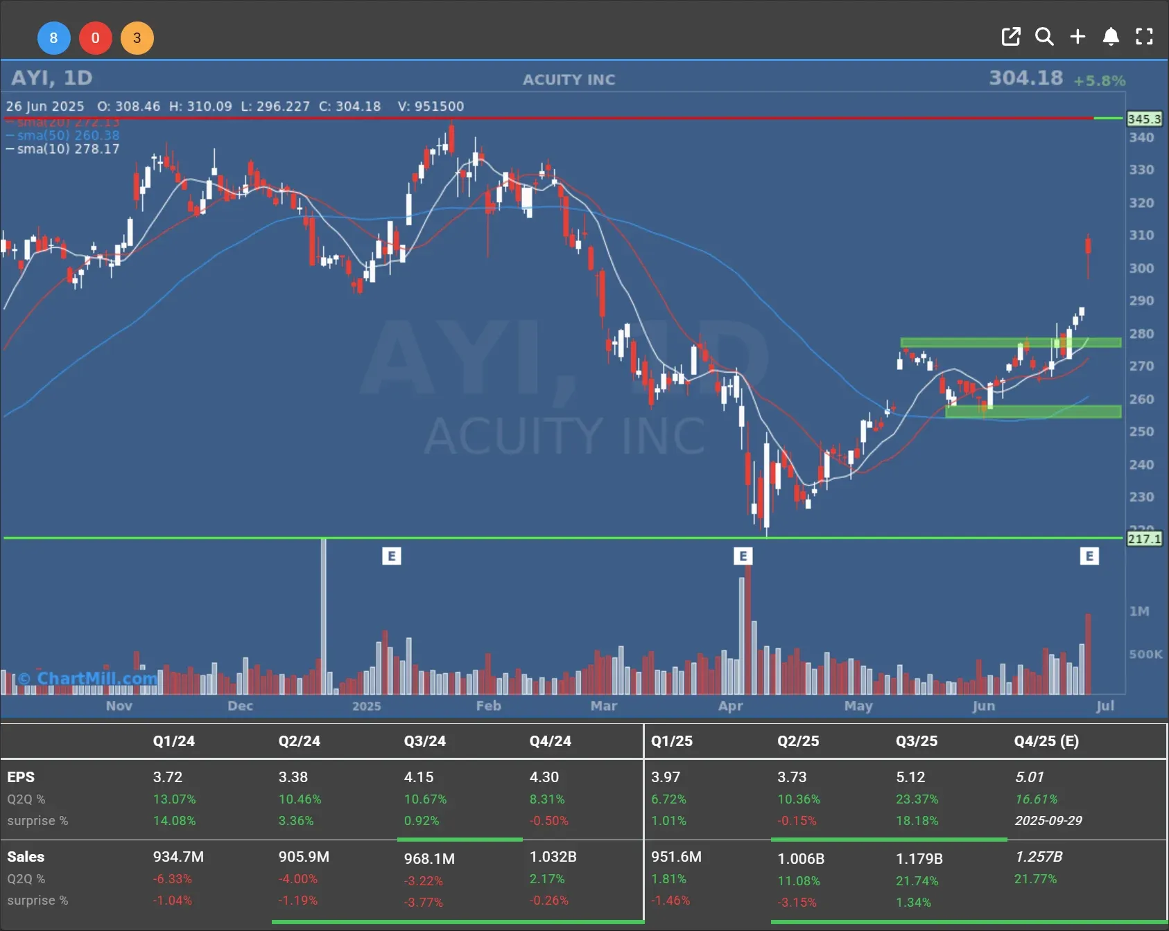Click the Q1/24 sales value 934.7M
The width and height of the screenshot is (1169, 931).
click(178, 857)
